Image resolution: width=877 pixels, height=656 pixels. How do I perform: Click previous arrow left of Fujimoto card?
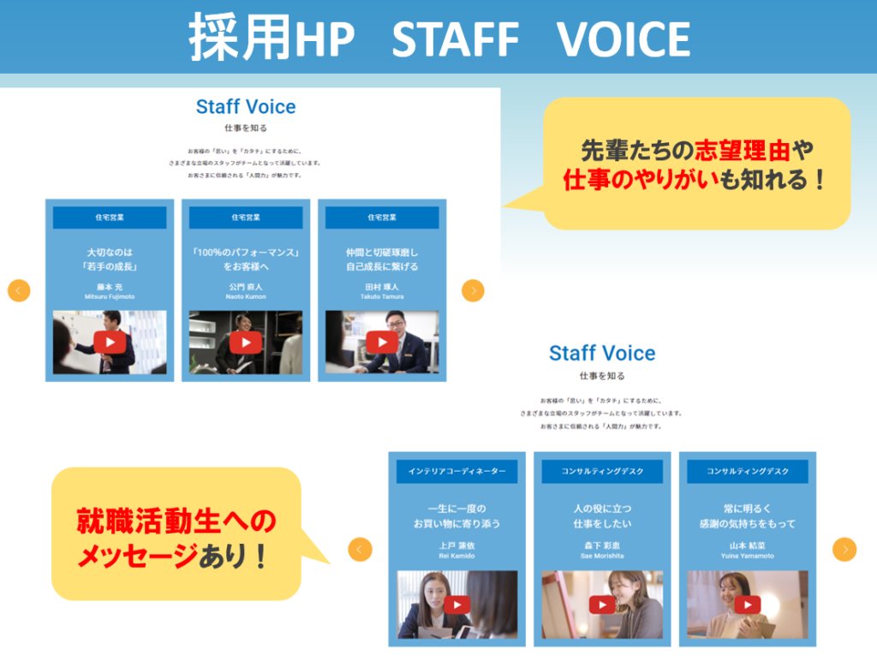click(19, 291)
